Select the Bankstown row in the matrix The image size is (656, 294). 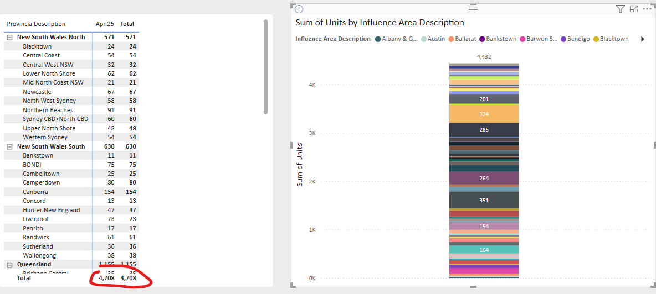click(x=71, y=155)
